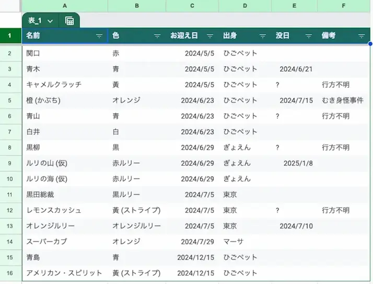This screenshot has height=284, width=373.
Task: Open filter for 色 column
Action: point(157,36)
